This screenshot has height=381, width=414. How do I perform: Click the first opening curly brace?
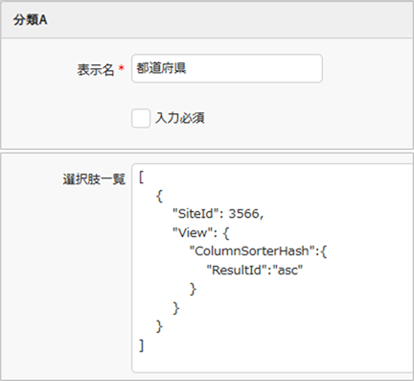pyautogui.click(x=159, y=196)
